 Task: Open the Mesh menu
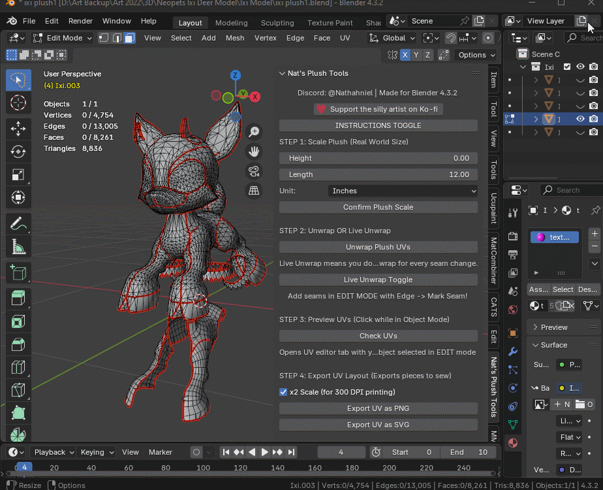(234, 38)
